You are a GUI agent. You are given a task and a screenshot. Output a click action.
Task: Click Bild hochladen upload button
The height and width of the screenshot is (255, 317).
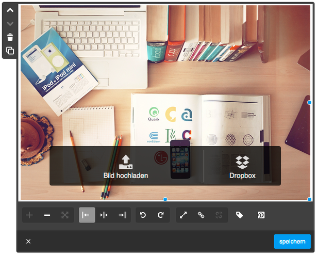(x=126, y=167)
